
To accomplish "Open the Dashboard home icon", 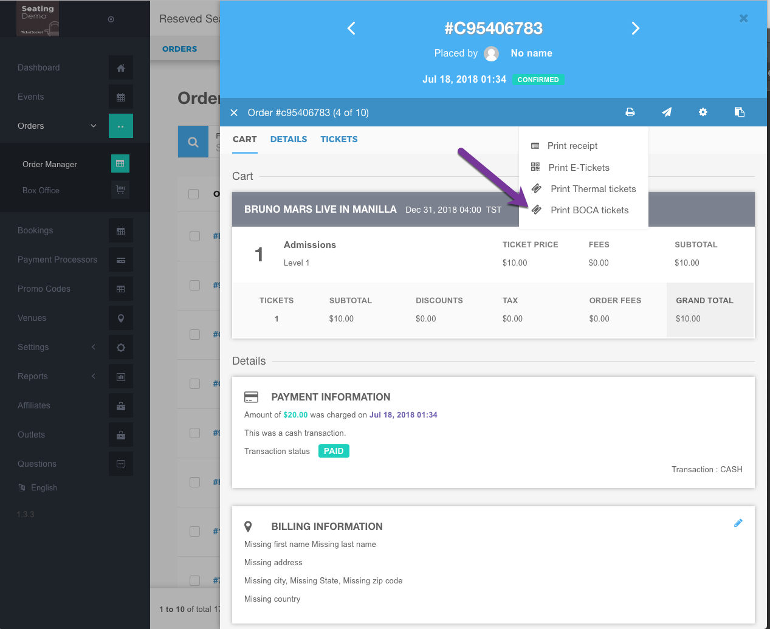I will pos(121,68).
